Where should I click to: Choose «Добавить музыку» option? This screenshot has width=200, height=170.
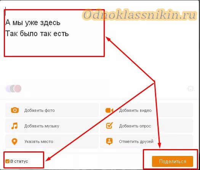tap(52, 126)
